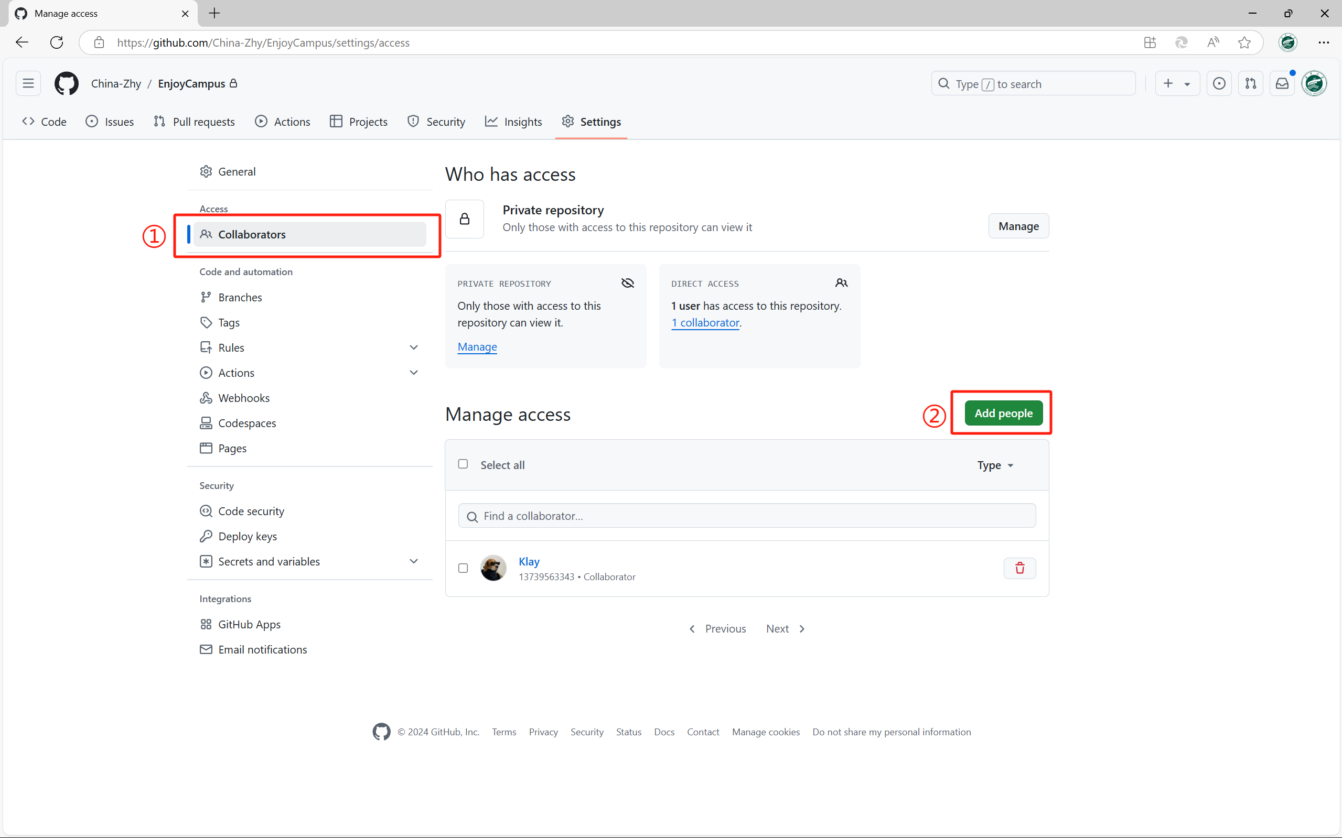Click the Previous pagination button
The image size is (1342, 838).
[717, 628]
